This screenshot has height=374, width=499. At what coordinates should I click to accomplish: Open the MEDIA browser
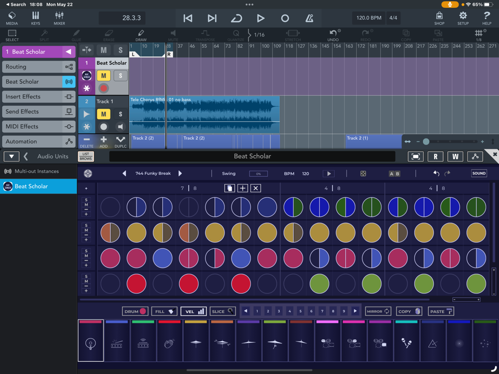pos(11,18)
